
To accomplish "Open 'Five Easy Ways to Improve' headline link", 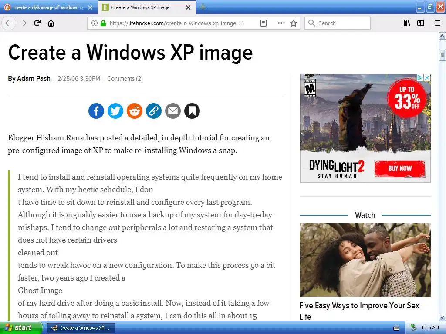I will click(x=359, y=311).
